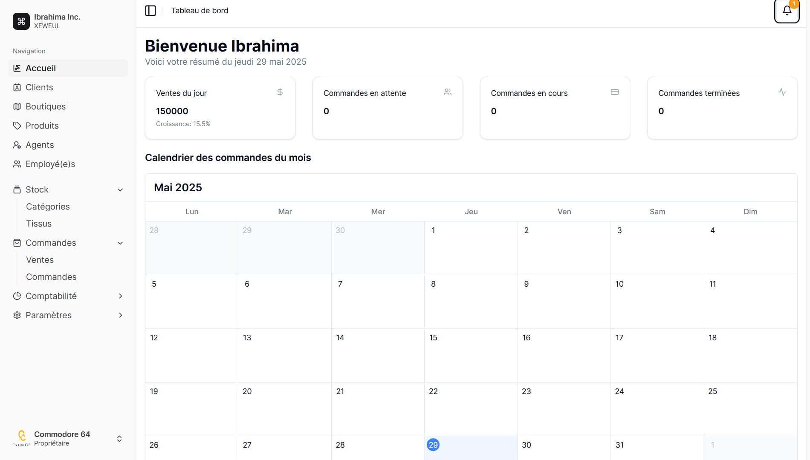
Task: Open Ventes under Commandes
Action: (40, 260)
